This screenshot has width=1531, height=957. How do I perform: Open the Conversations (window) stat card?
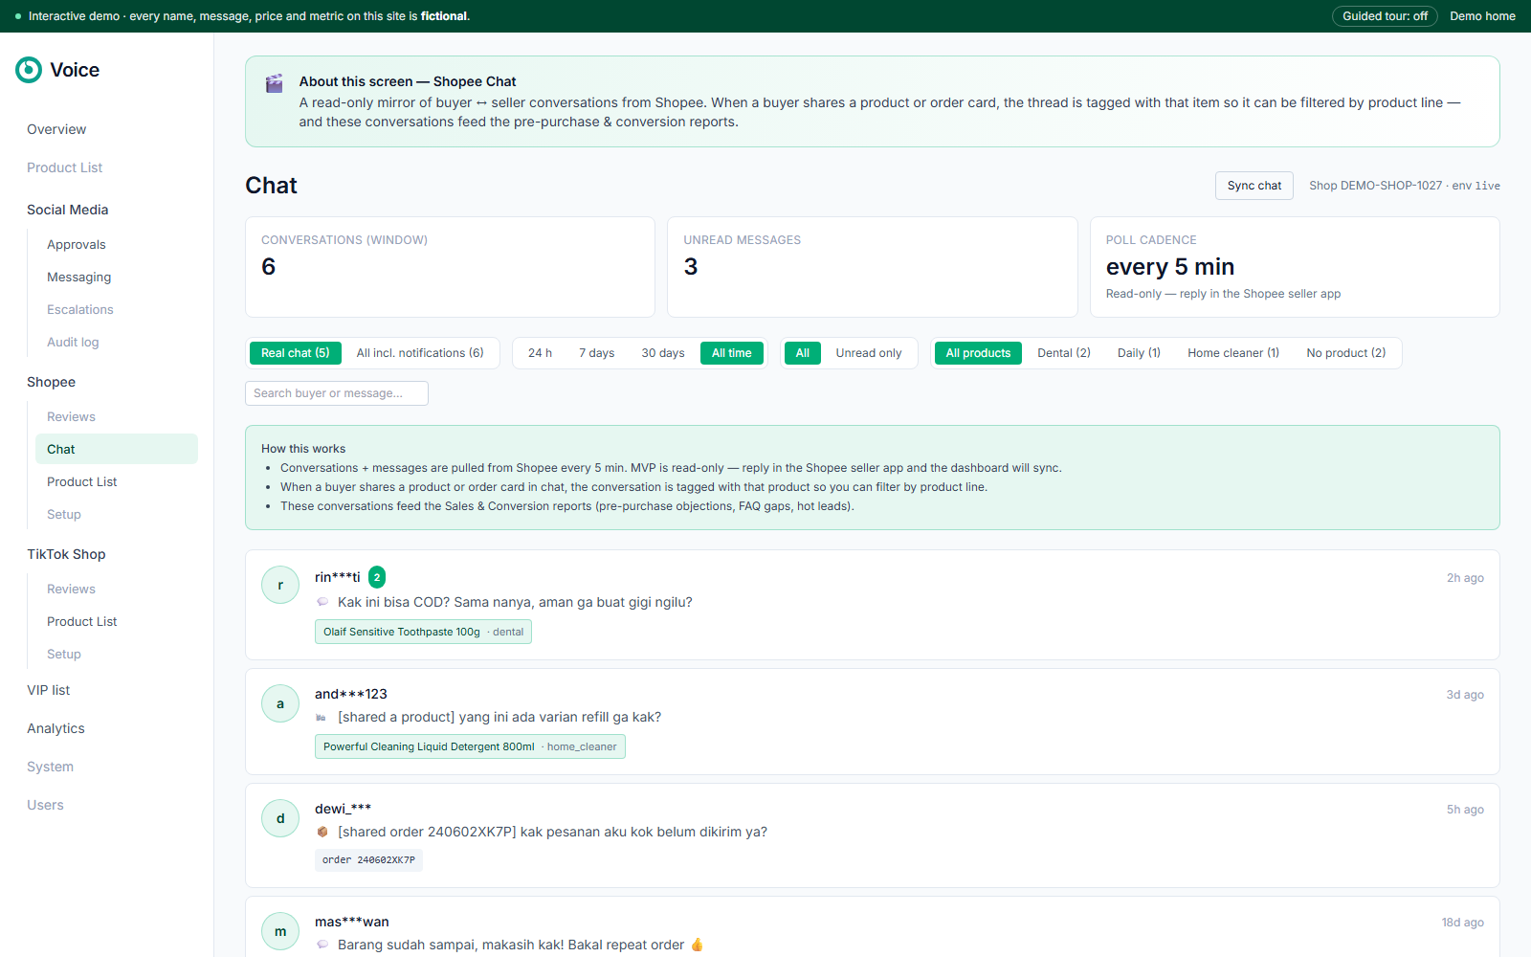(450, 267)
